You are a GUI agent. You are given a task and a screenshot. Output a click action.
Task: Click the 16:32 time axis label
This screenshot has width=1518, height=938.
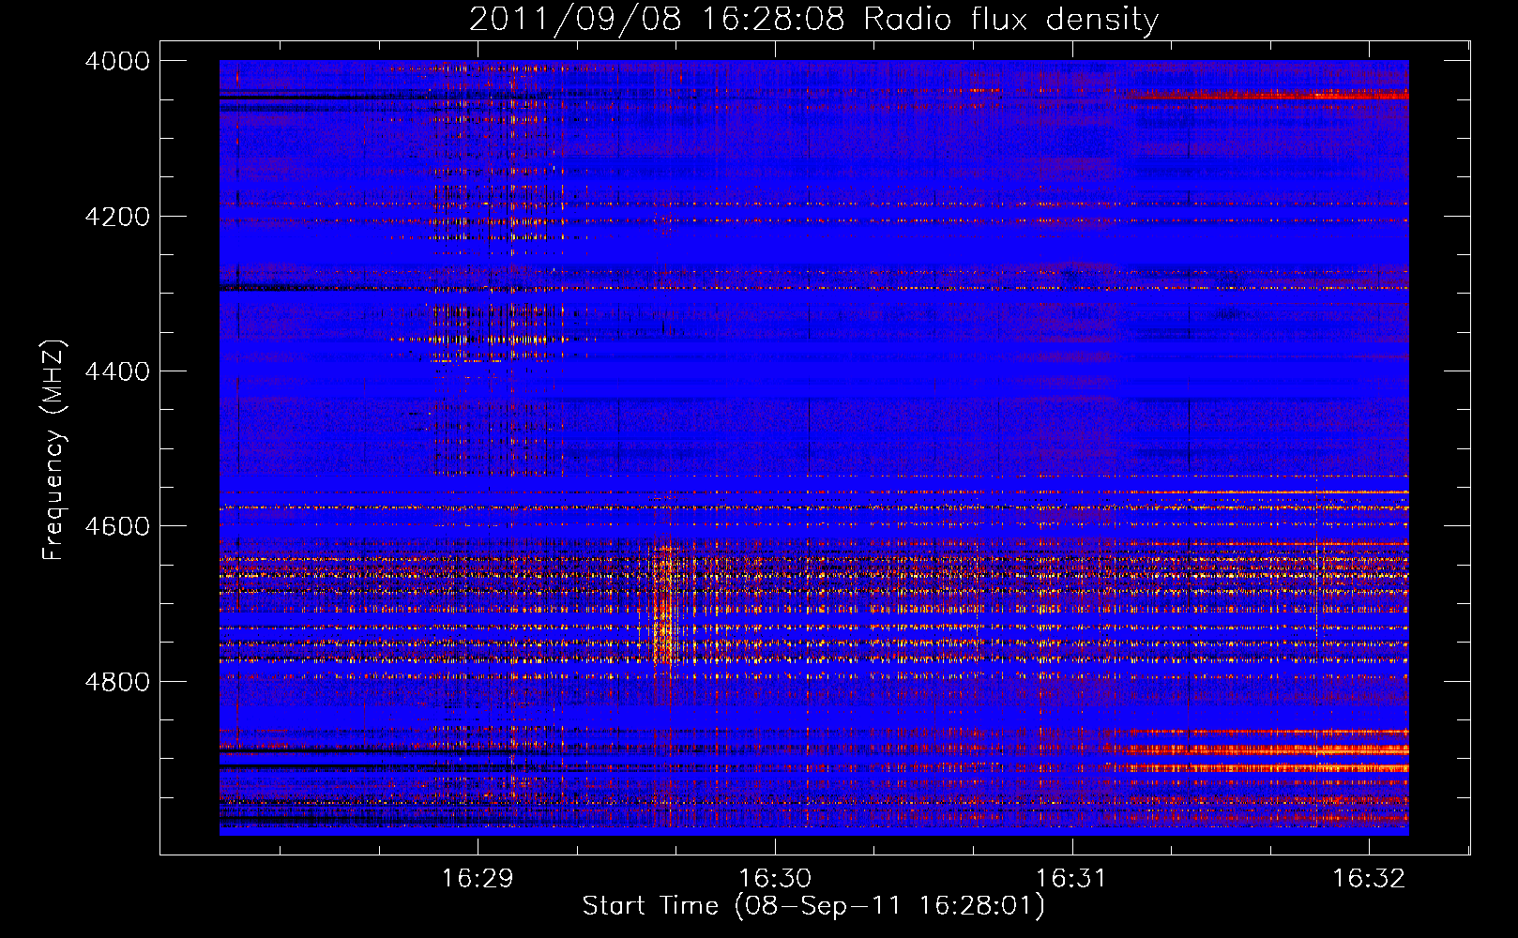point(1369,878)
